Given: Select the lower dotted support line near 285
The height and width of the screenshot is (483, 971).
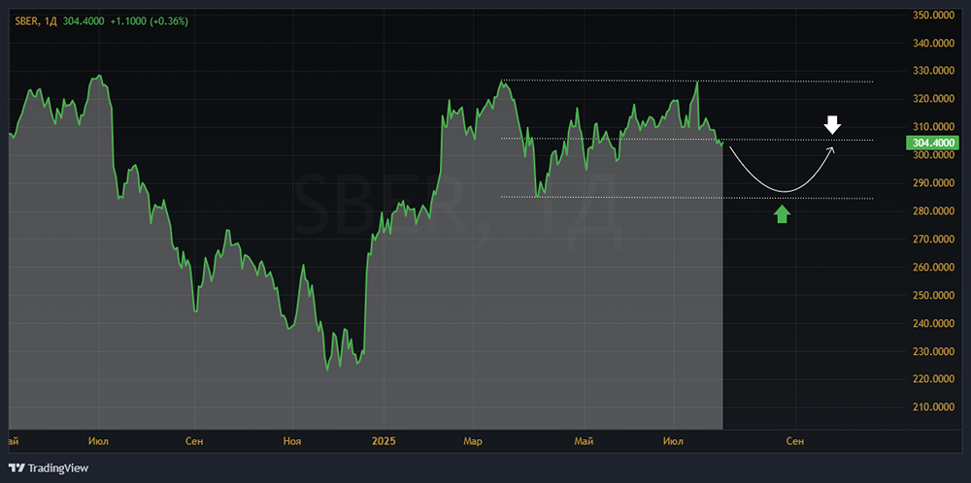Looking at the screenshot, I should 680,198.
